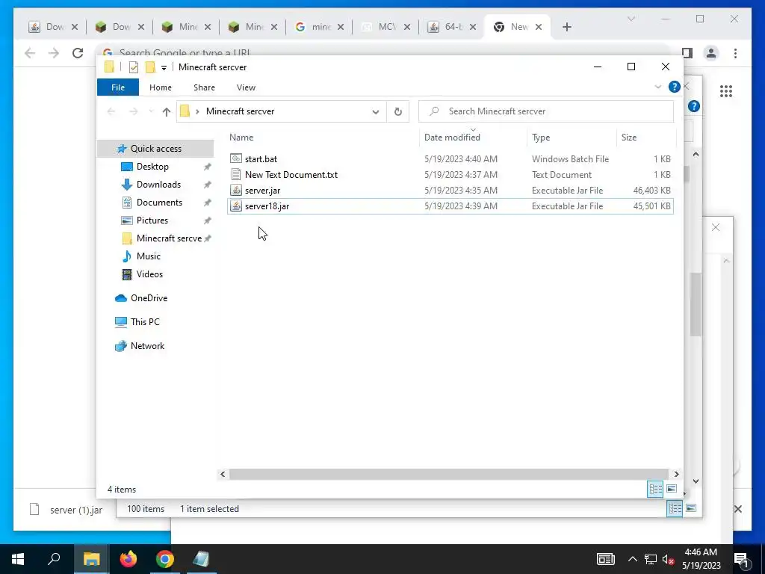Open Chrome three-dot menu
This screenshot has height=574, width=765.
[735, 53]
